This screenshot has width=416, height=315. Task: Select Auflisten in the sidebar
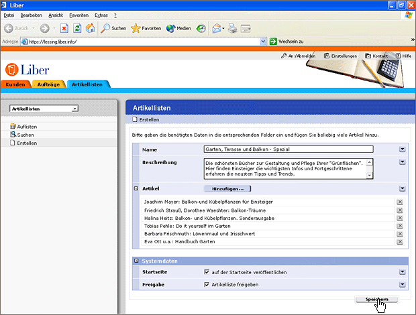[x=23, y=127]
